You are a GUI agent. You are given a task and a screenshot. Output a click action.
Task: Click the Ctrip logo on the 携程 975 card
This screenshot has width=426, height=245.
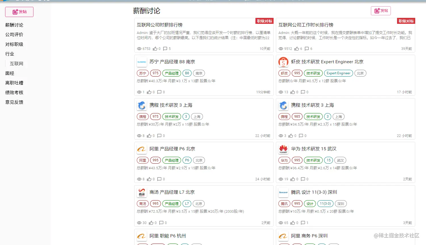click(142, 105)
